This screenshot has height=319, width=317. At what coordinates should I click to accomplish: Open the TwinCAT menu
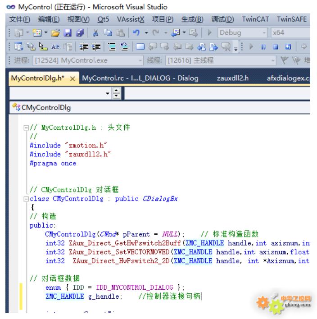tap(255, 19)
